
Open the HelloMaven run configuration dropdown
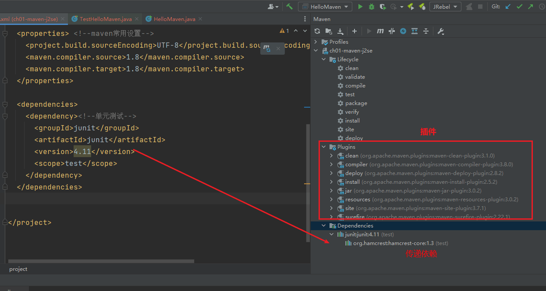(x=325, y=7)
